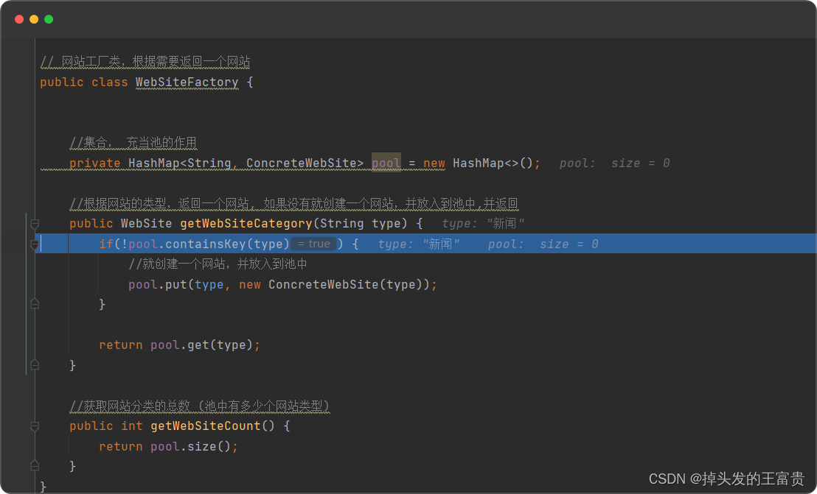Viewport: 817px width, 494px height.
Task: Click the 'pool: size = 0' hint on highlighted line
Action: point(543,244)
